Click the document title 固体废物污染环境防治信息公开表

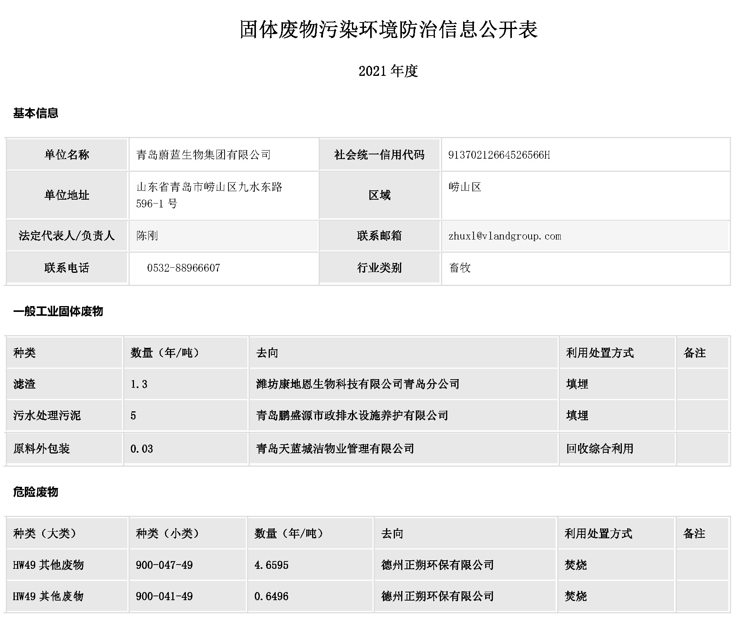(388, 29)
